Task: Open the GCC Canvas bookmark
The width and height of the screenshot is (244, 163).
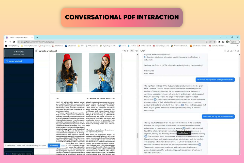Action: [58, 46]
